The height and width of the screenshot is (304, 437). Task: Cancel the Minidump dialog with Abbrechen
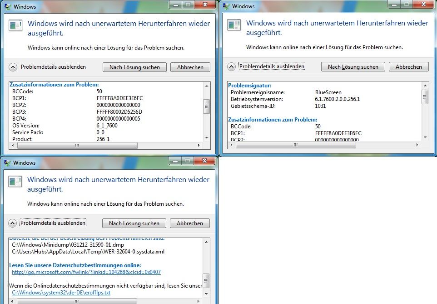[190, 223]
